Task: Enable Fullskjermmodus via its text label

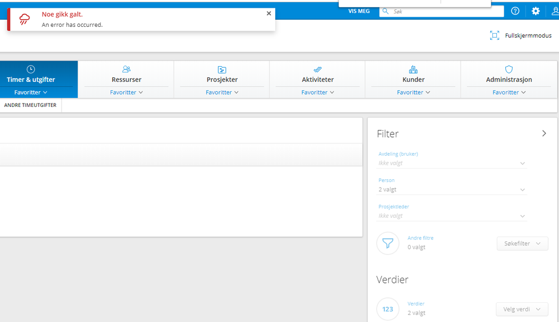Action: (528, 35)
